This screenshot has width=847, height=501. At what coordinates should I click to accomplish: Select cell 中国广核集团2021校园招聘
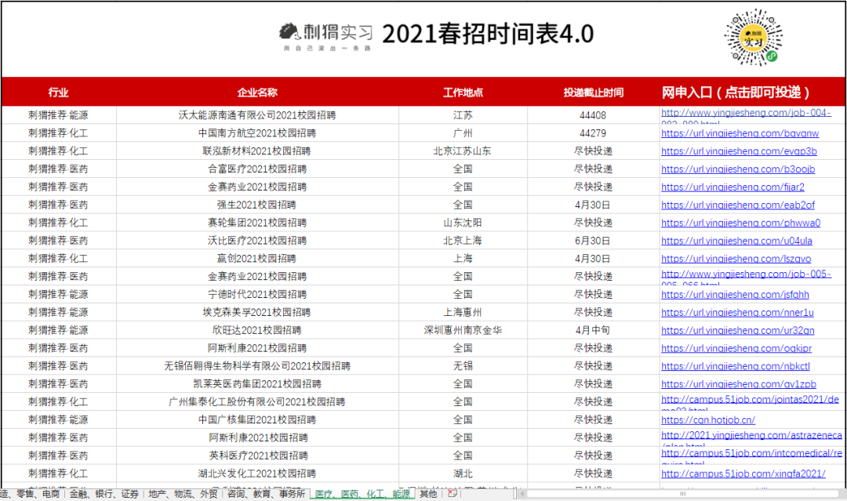pos(257,419)
